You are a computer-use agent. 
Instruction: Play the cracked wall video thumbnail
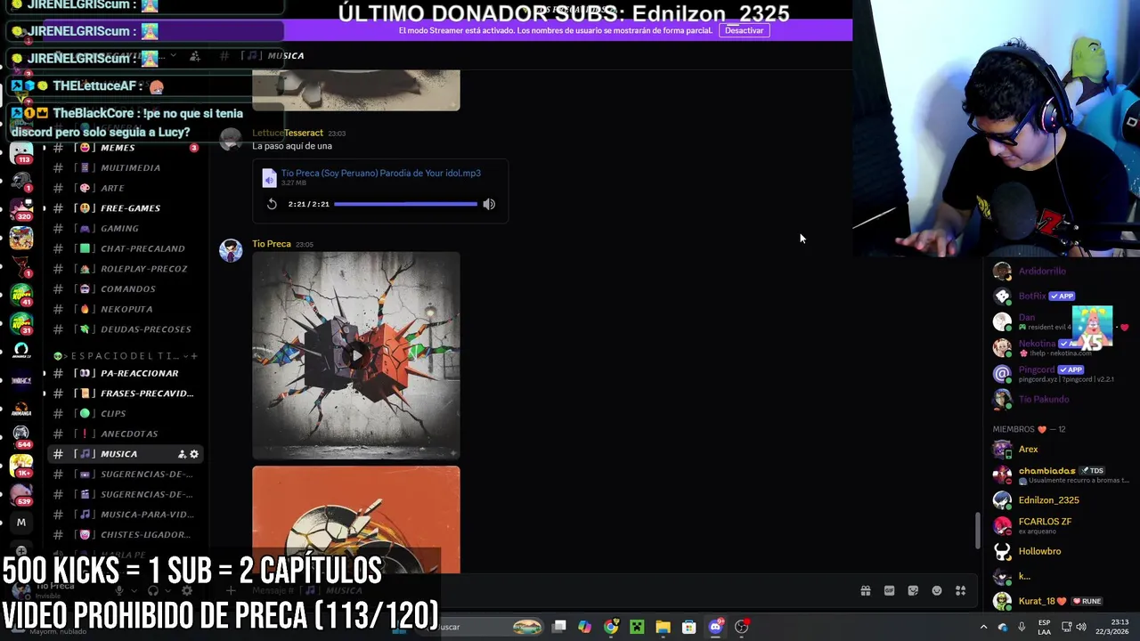click(356, 355)
